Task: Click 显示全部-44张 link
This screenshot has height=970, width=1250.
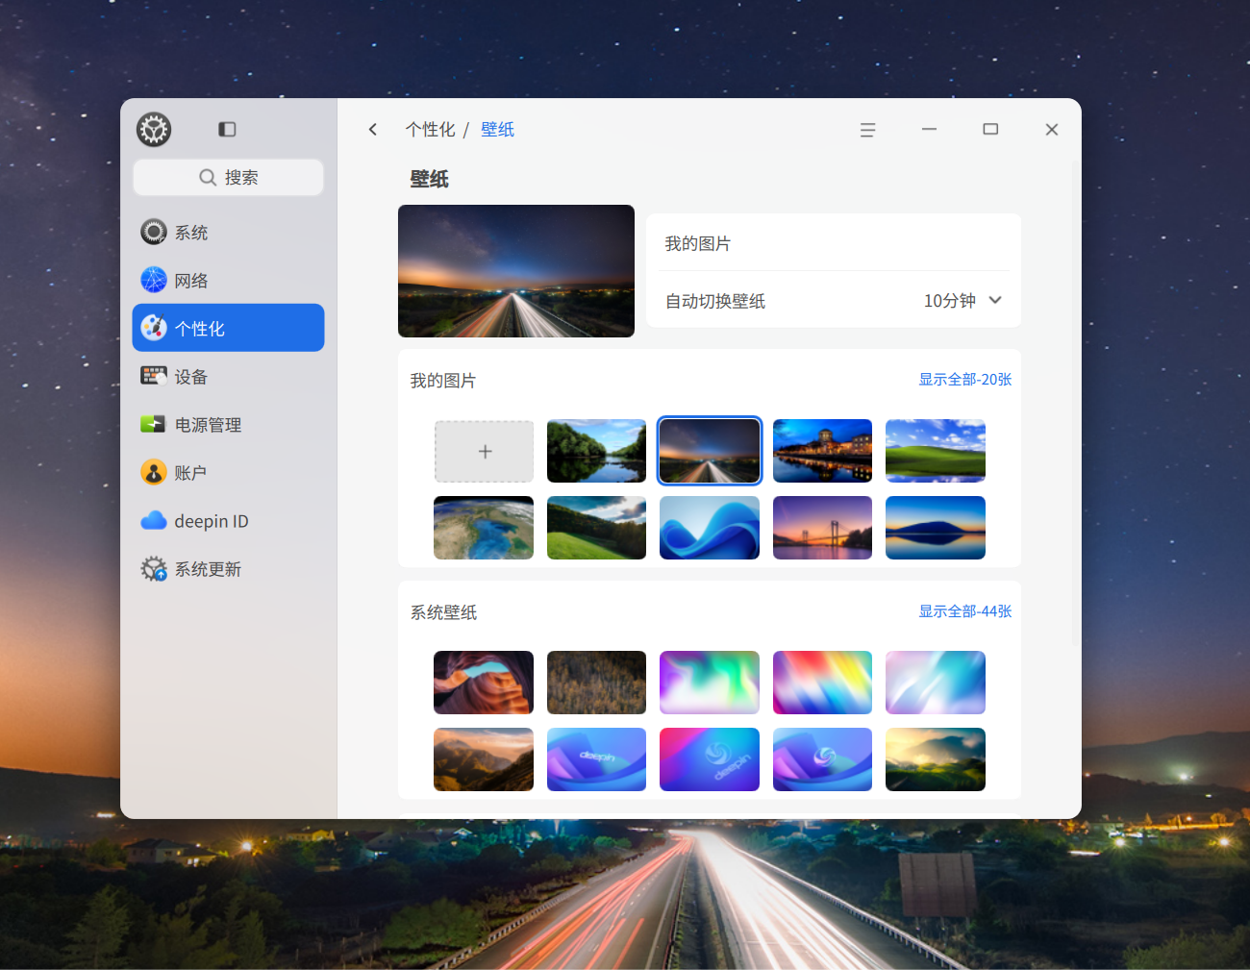Action: click(x=964, y=611)
